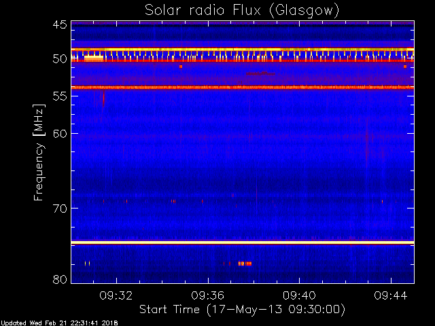Click the red burst cluster near 78 MHz
The width and height of the screenshot is (435, 326).
[245, 264]
